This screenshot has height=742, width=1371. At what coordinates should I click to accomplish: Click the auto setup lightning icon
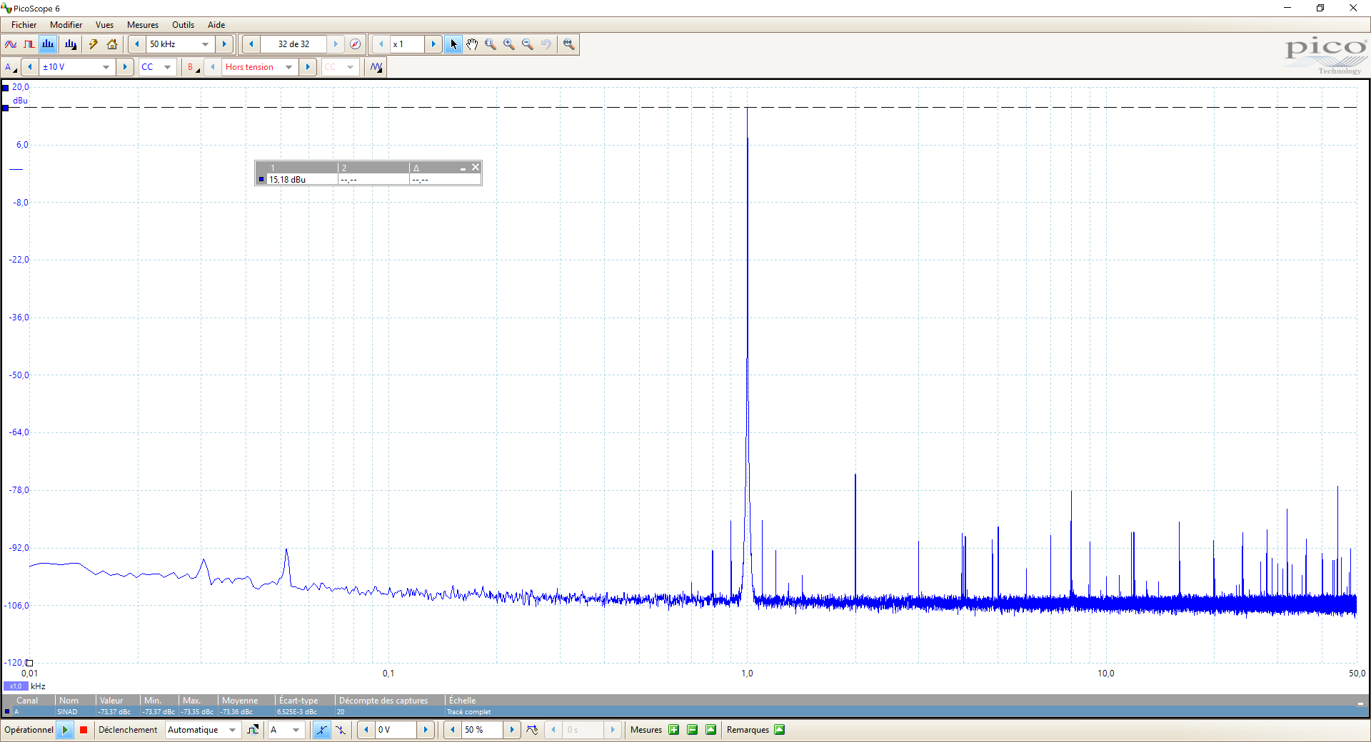pyautogui.click(x=94, y=44)
